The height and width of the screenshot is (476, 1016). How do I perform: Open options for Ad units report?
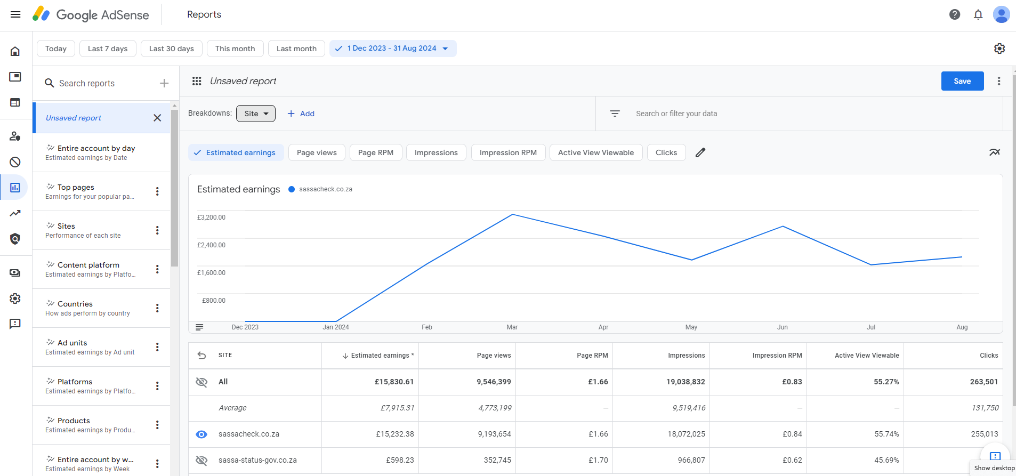(157, 347)
